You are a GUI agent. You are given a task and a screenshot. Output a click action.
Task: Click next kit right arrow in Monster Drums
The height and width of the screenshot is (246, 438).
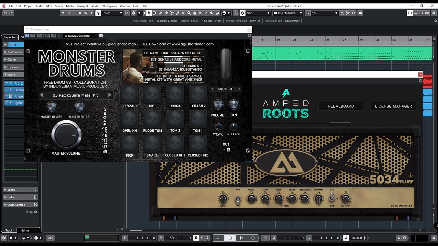(110, 95)
